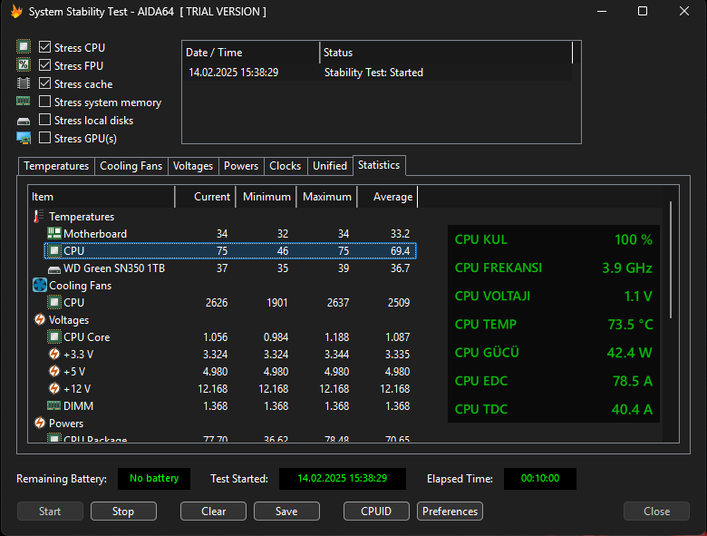This screenshot has height=536, width=707.
Task: Click the chip icon beside Stress cache
Action: coord(24,83)
